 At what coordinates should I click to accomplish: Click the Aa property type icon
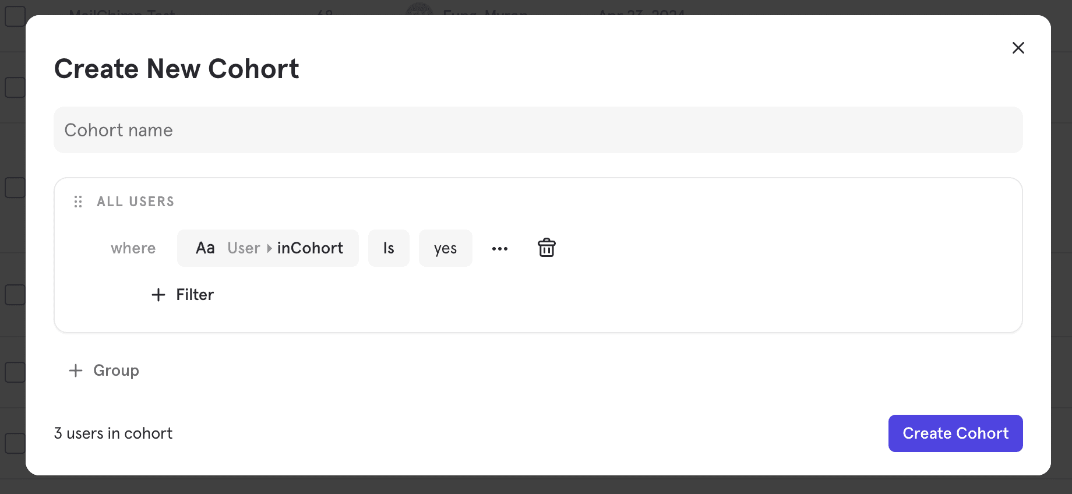[x=204, y=248]
